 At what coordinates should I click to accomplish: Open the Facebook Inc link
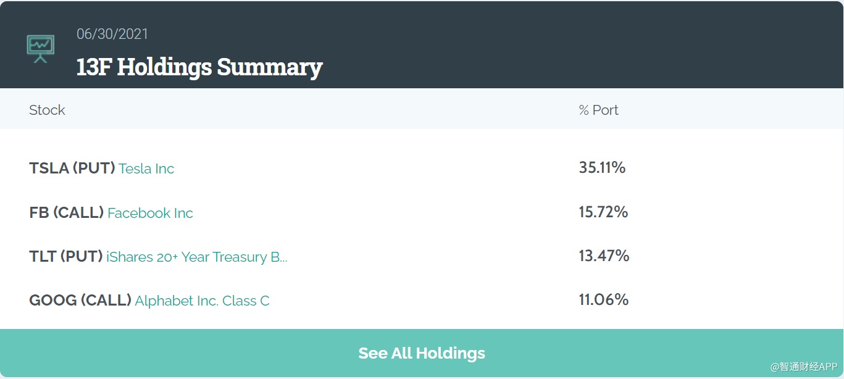(150, 213)
